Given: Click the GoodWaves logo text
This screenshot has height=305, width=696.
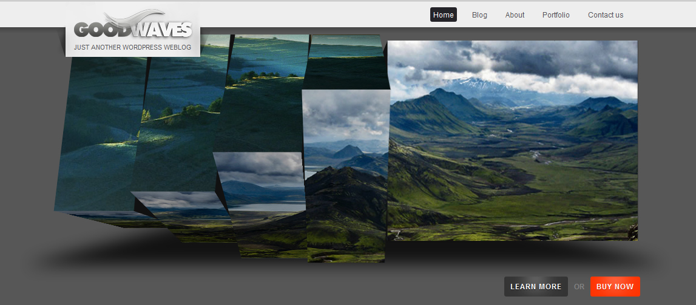Looking at the screenshot, I should 133,30.
